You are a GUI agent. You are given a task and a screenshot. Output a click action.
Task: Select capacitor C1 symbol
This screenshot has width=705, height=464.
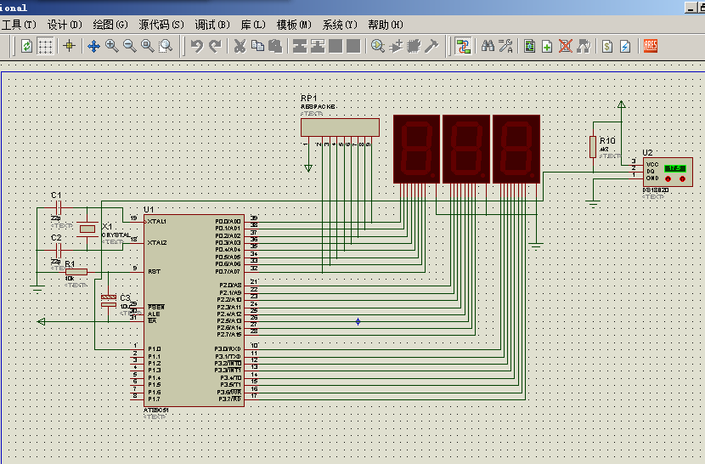pos(58,208)
